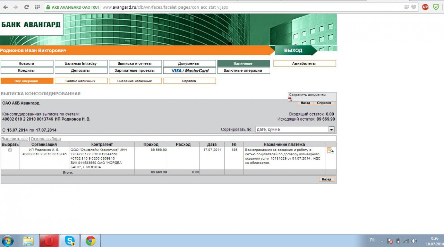
Task: Click the browser reload page icon
Action: click(x=26, y=7)
